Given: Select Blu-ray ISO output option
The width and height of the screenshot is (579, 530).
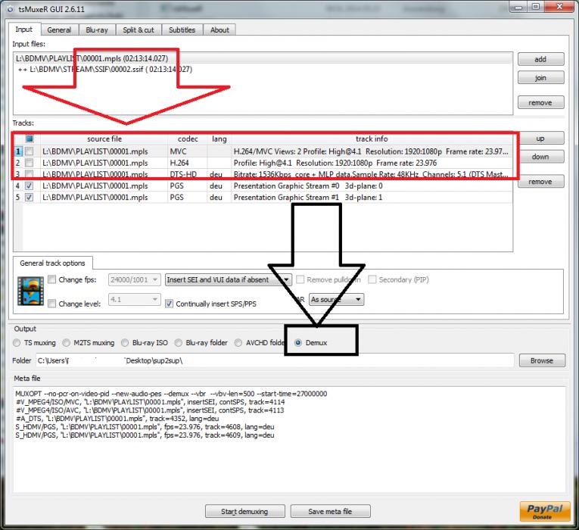Looking at the screenshot, I should 125,343.
